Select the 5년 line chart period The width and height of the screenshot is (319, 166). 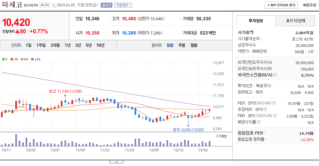click(89, 45)
